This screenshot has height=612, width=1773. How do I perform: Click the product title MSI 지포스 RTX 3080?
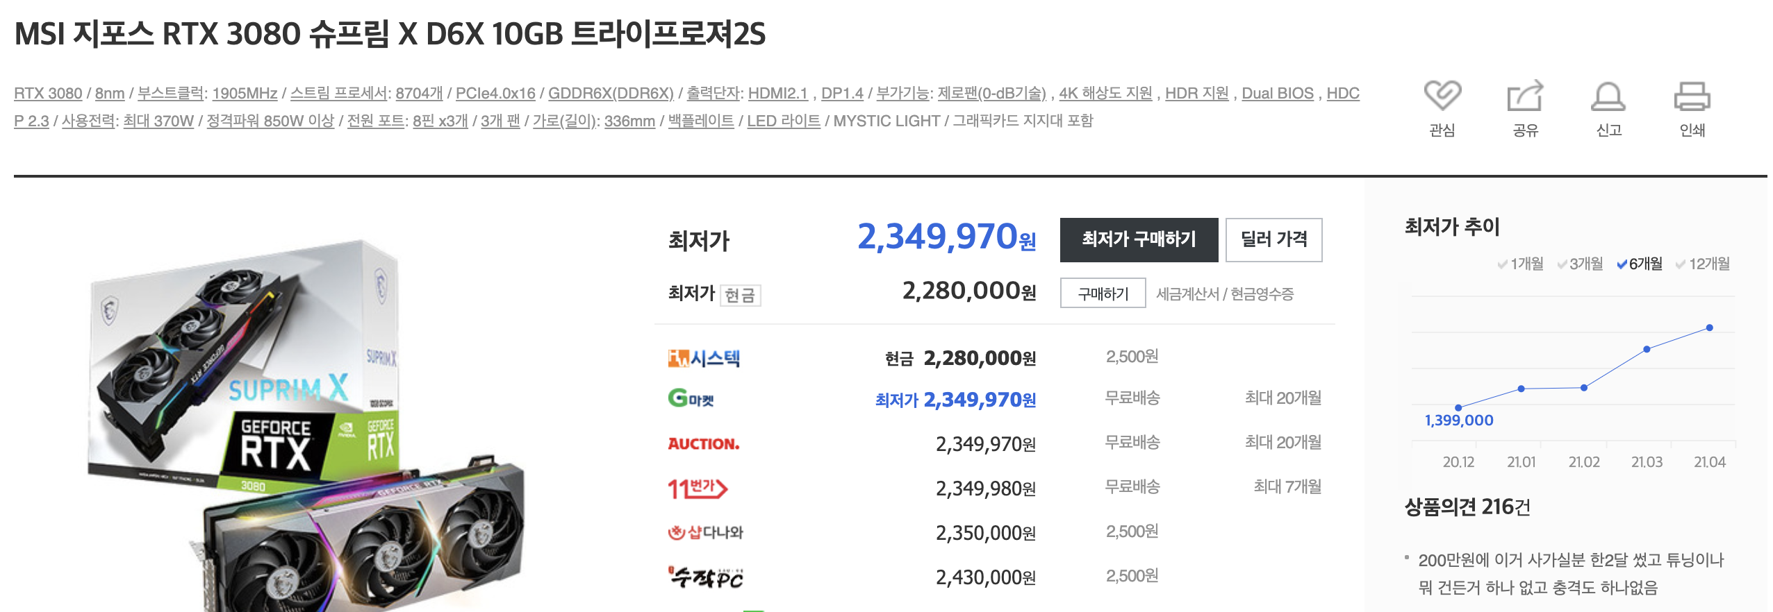(390, 33)
